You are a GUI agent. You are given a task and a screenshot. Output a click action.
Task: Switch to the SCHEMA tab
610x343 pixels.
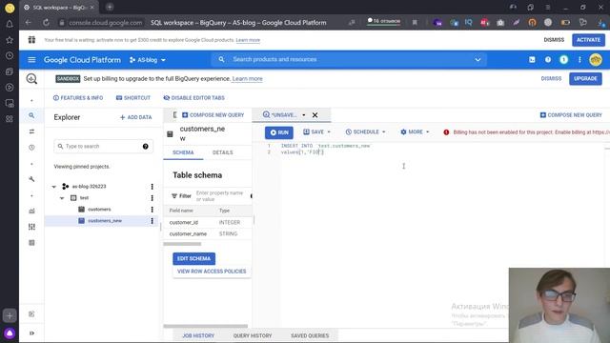183,152
